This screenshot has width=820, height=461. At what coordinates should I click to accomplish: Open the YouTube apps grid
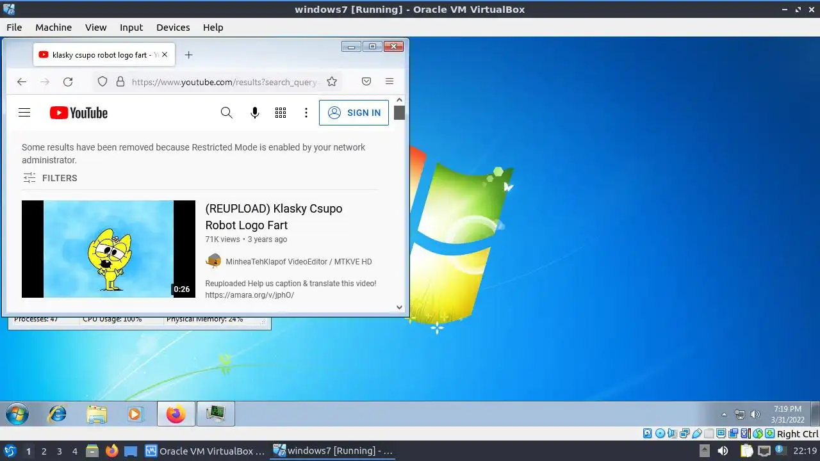[281, 113]
